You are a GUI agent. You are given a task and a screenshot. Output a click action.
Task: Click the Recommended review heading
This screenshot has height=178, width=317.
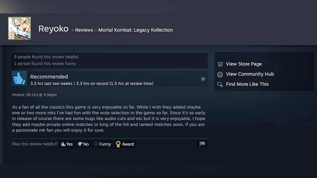click(x=49, y=77)
